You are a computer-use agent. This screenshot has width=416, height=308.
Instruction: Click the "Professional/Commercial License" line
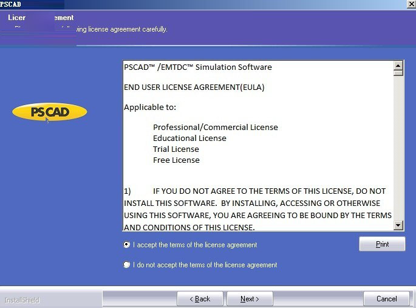215,127
